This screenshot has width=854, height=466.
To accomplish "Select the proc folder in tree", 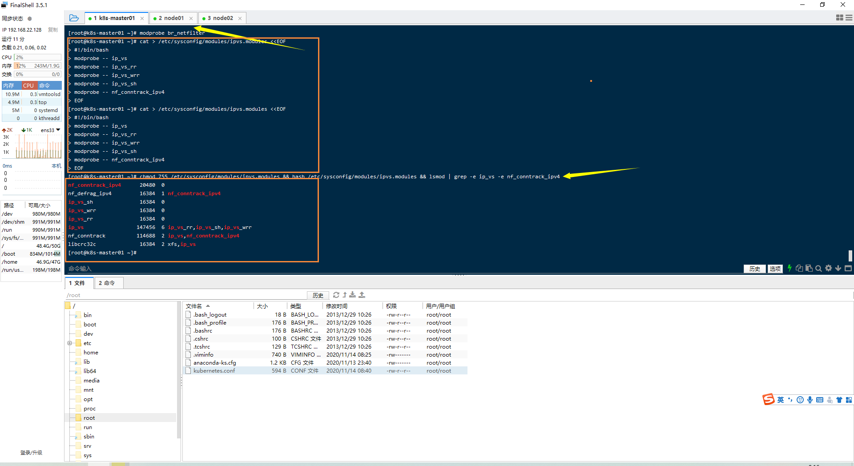I will click(89, 408).
